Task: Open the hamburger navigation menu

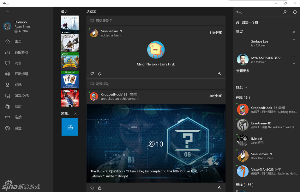Action: click(8, 12)
